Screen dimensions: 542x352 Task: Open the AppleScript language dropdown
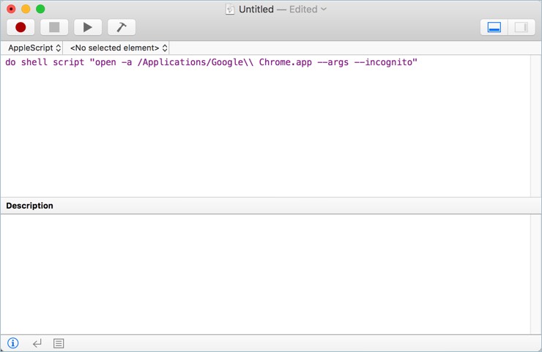(x=34, y=48)
